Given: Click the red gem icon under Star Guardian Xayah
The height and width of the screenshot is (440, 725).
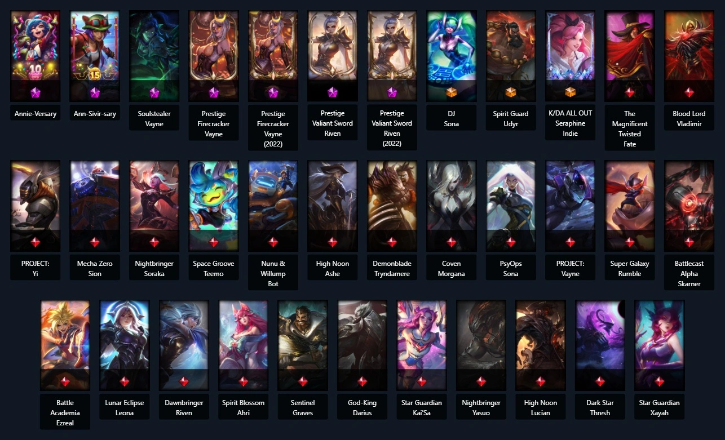Looking at the screenshot, I should click(660, 381).
